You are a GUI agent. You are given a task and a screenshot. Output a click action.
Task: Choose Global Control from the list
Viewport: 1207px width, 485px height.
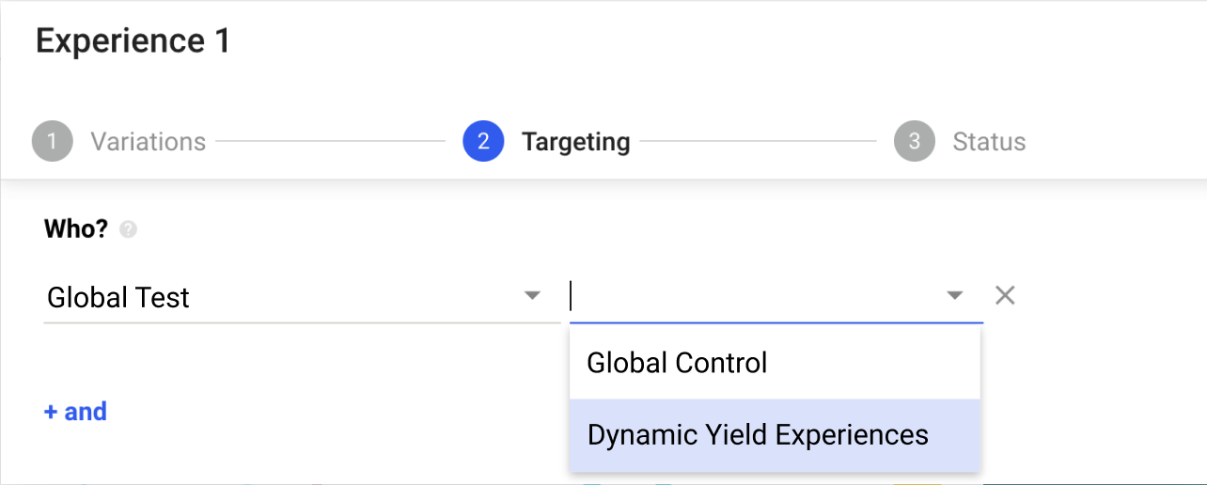(x=775, y=363)
